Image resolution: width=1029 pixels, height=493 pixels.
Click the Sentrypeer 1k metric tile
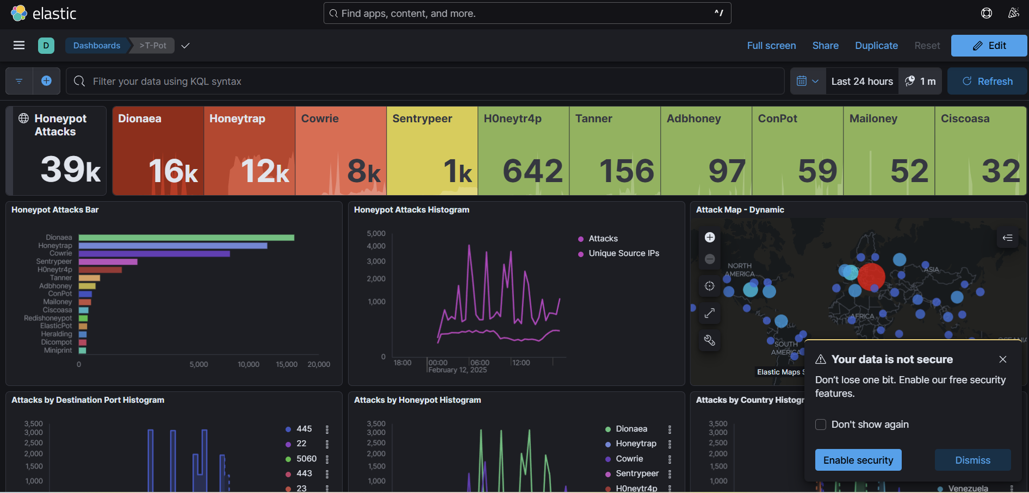click(x=432, y=151)
